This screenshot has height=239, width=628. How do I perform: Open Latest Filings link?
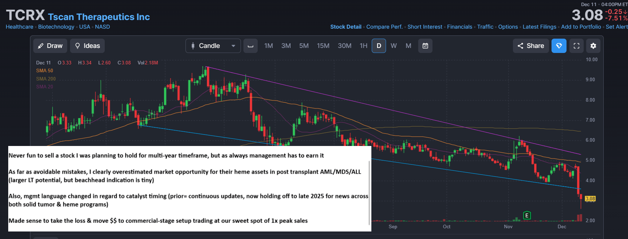pos(539,27)
